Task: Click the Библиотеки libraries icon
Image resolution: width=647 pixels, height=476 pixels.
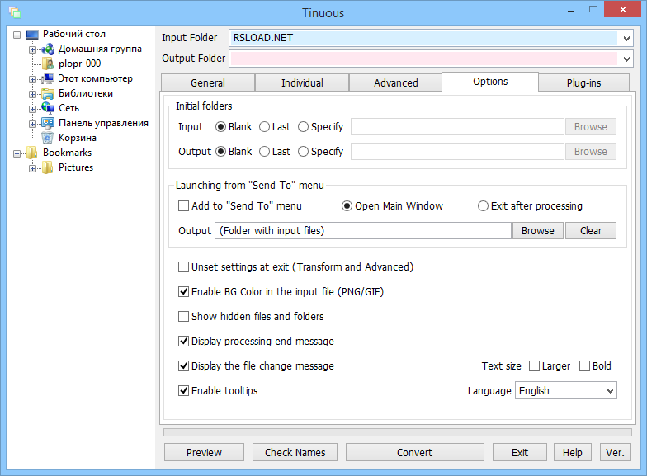Action: tap(48, 94)
